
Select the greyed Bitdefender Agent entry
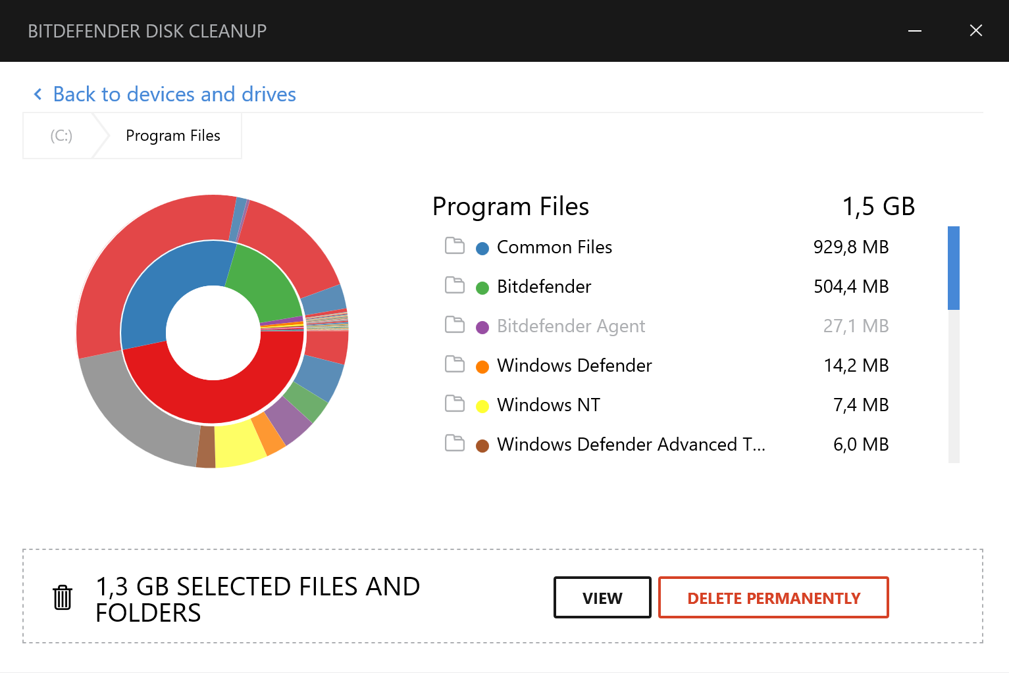pyautogui.click(x=571, y=326)
